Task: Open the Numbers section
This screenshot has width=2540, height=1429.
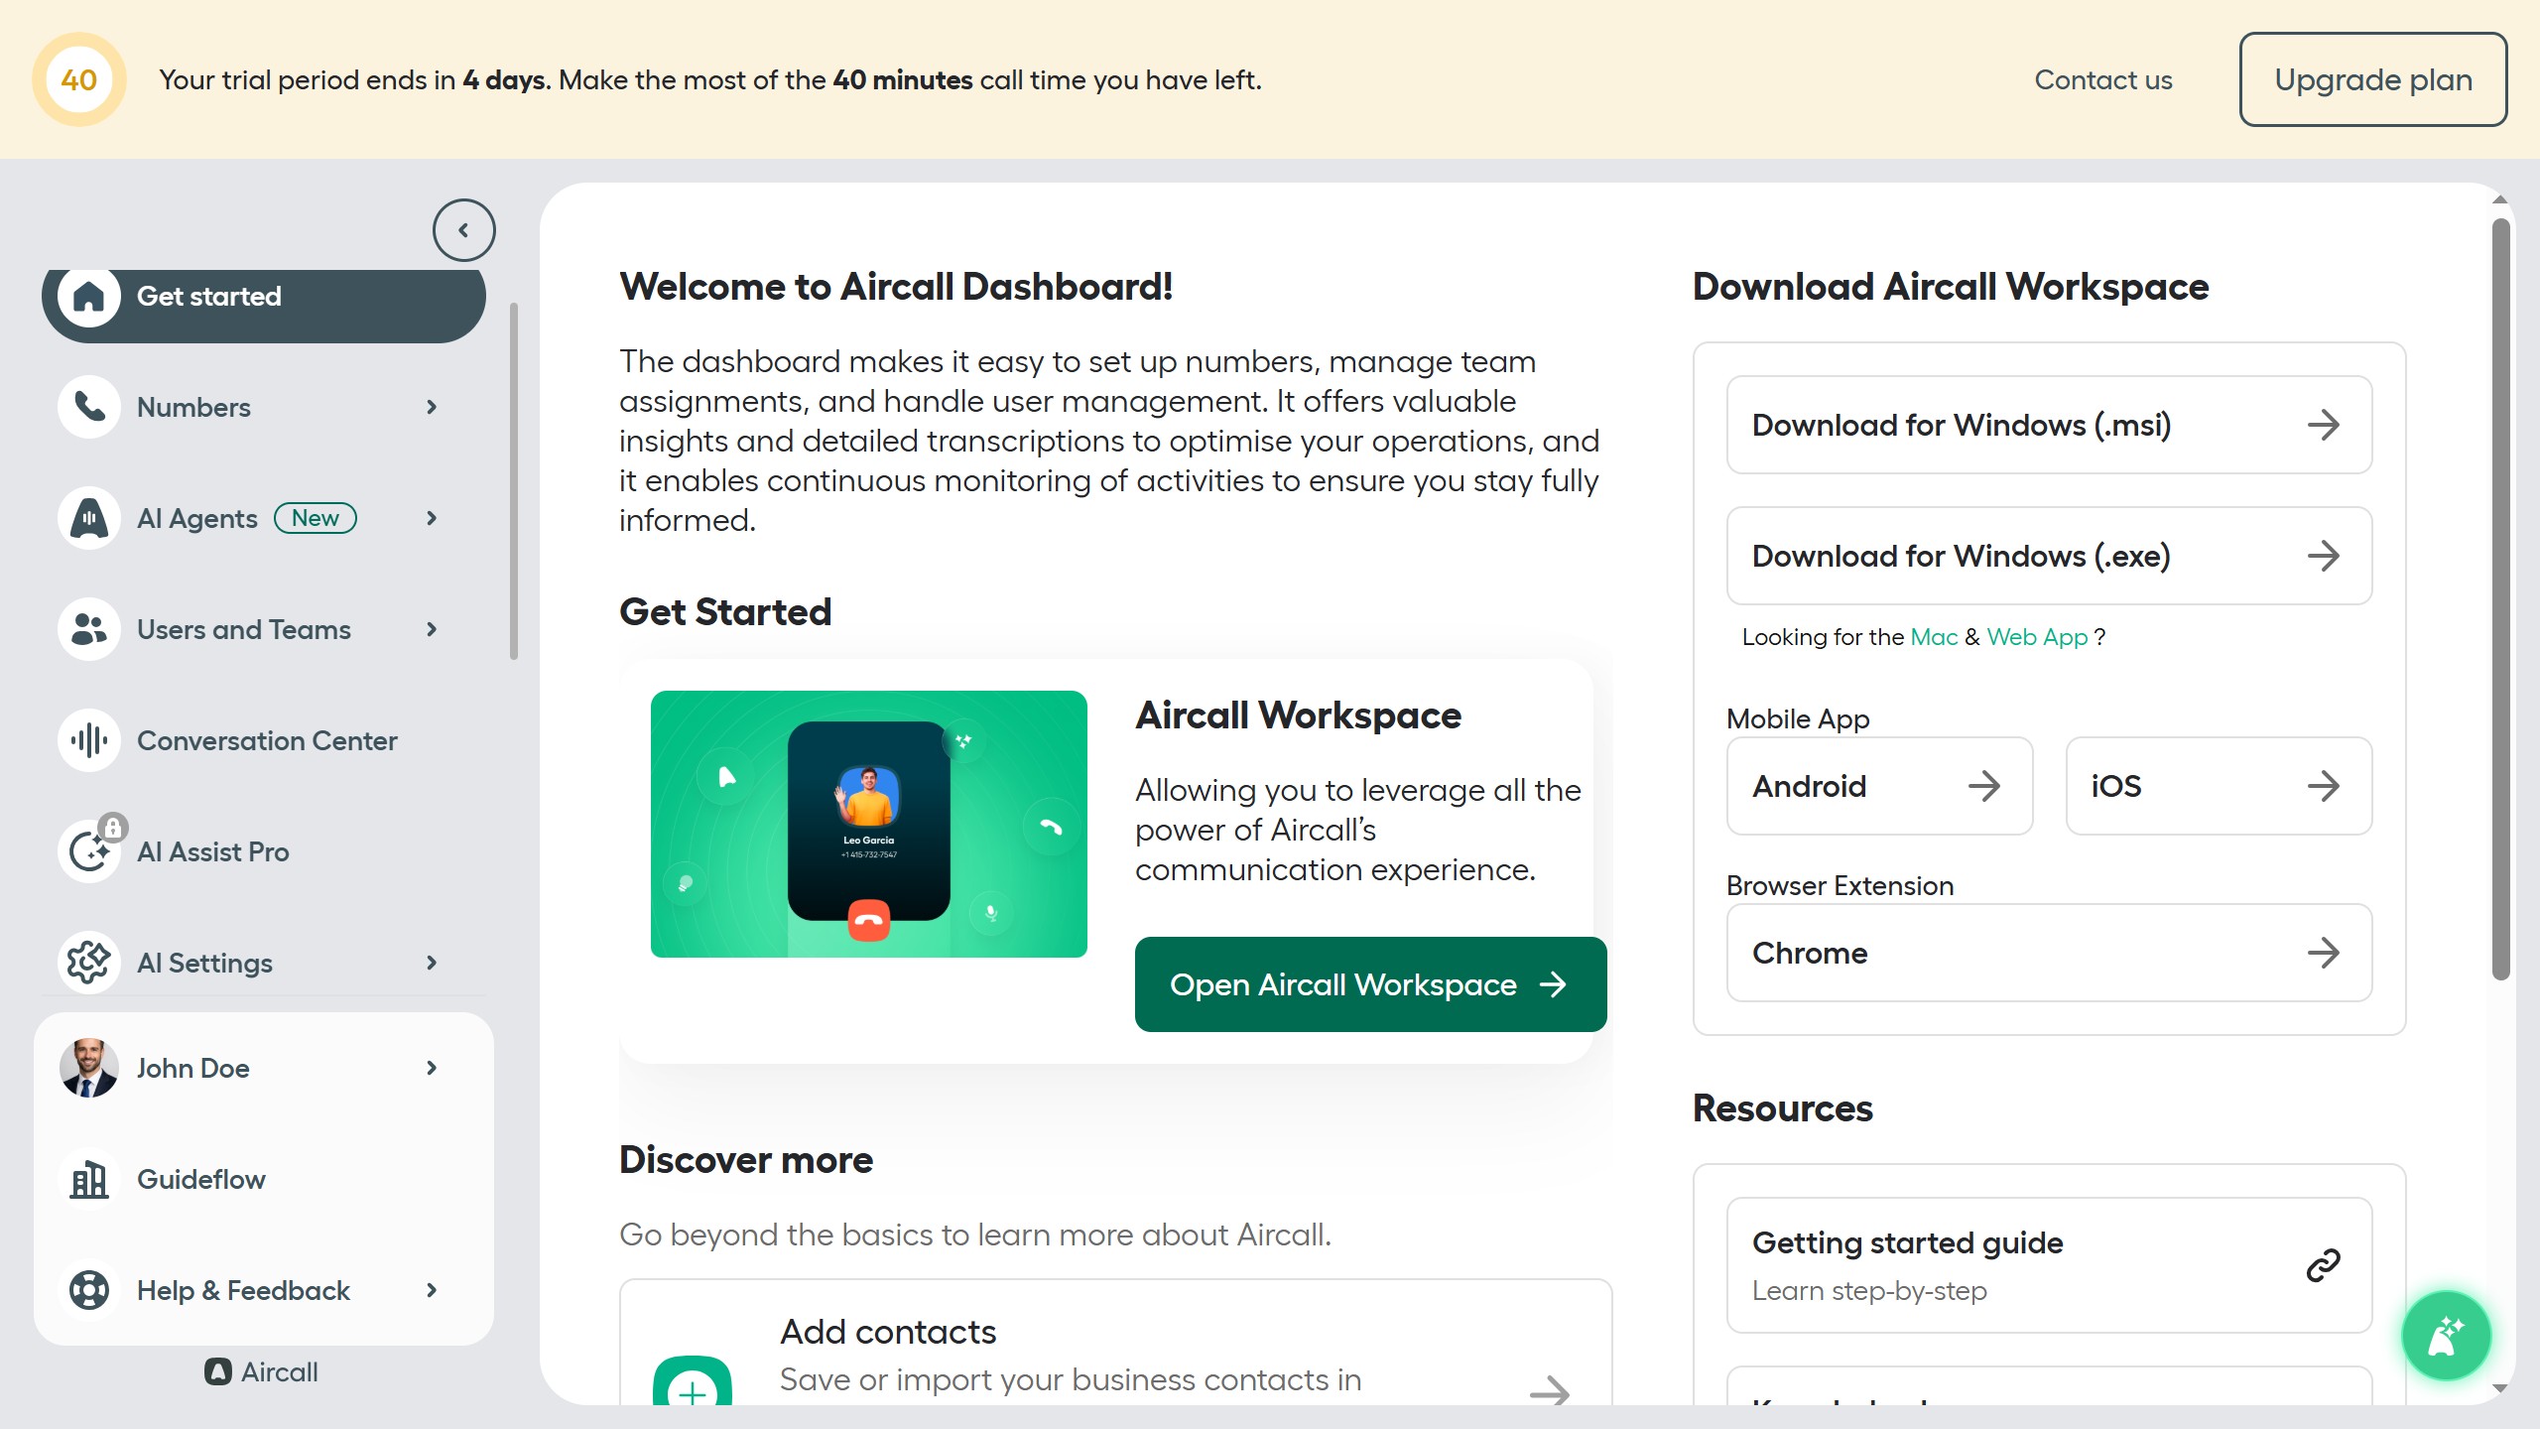Action: tap(264, 407)
